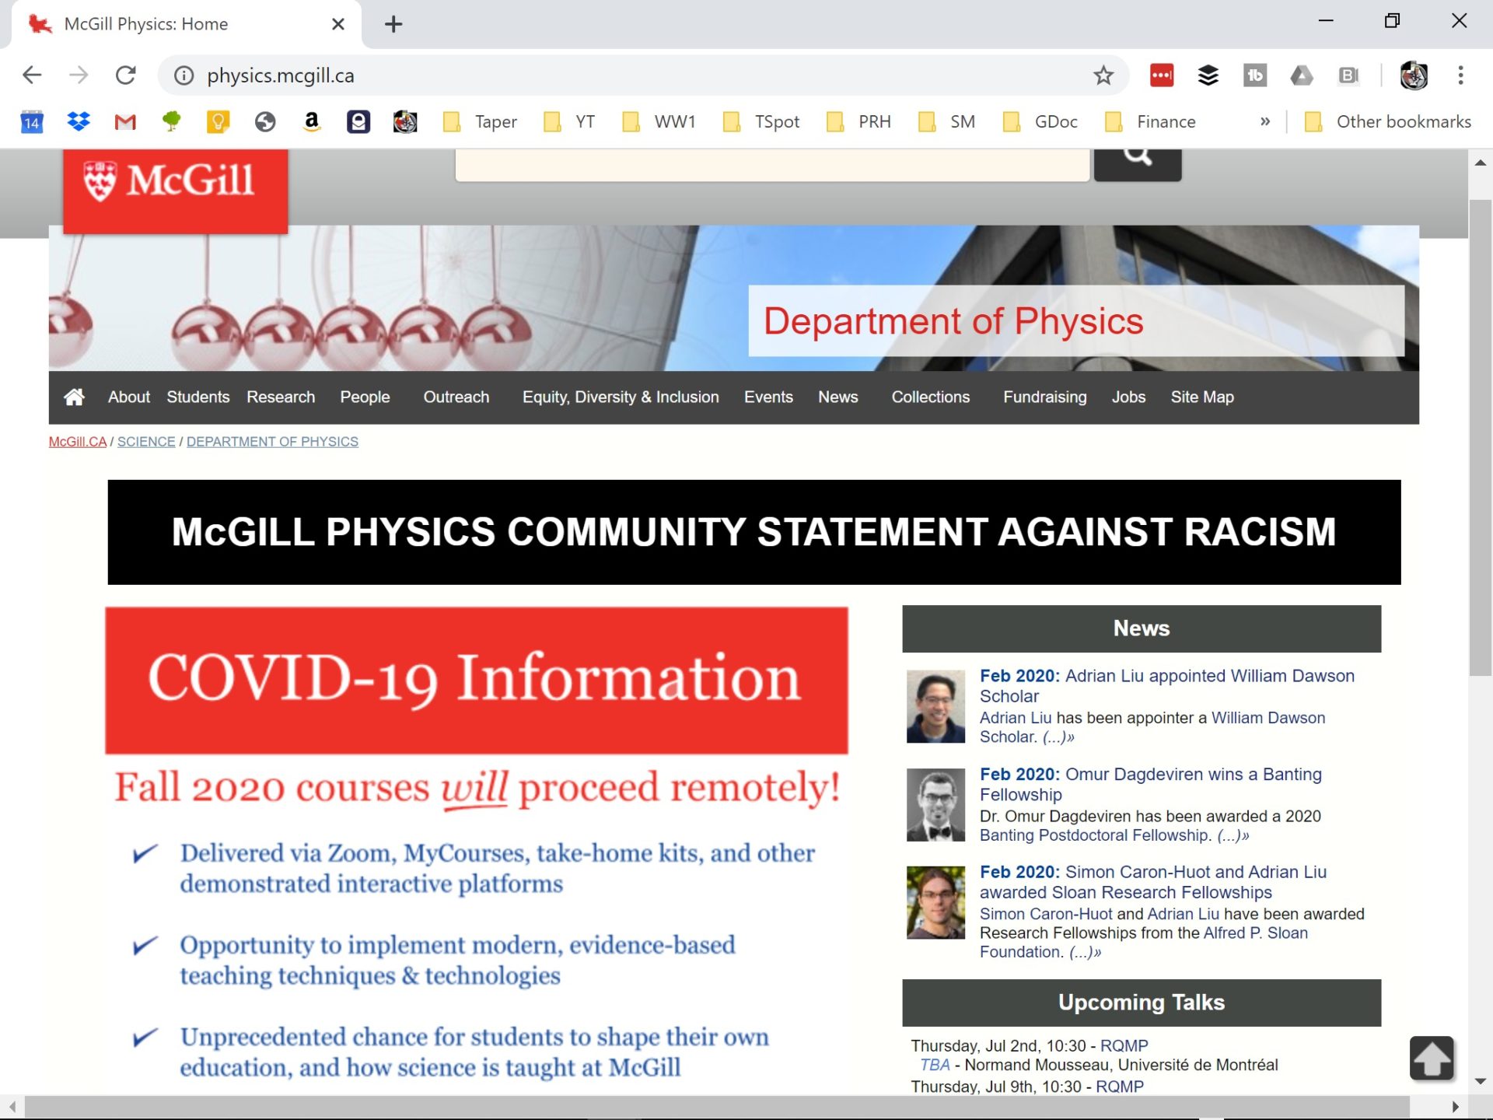
Task: Open globe bookmark icon
Action: [265, 121]
